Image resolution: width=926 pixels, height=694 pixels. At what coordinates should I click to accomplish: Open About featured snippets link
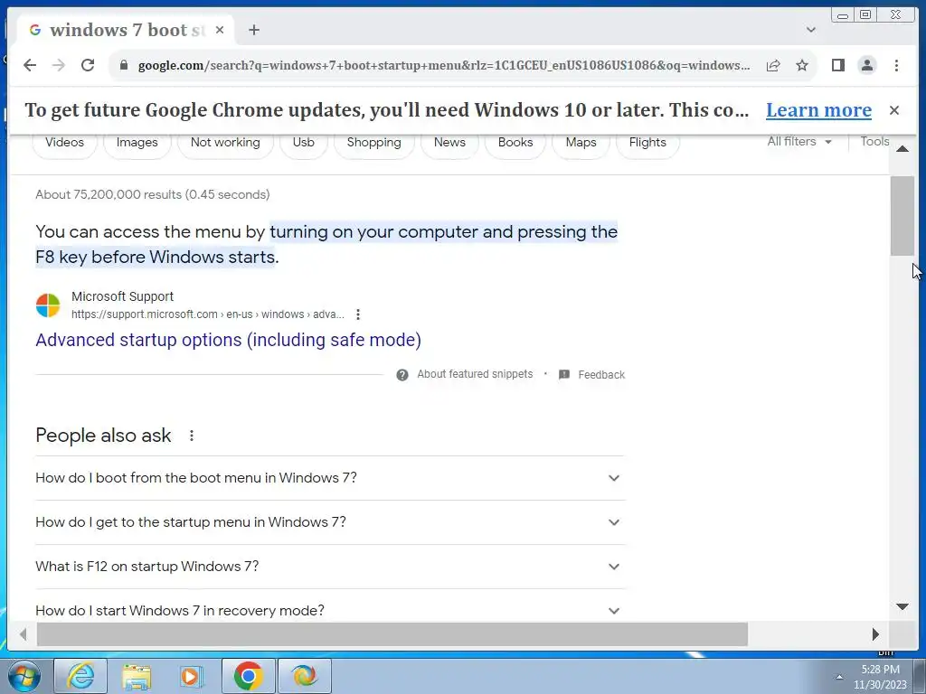tap(475, 374)
